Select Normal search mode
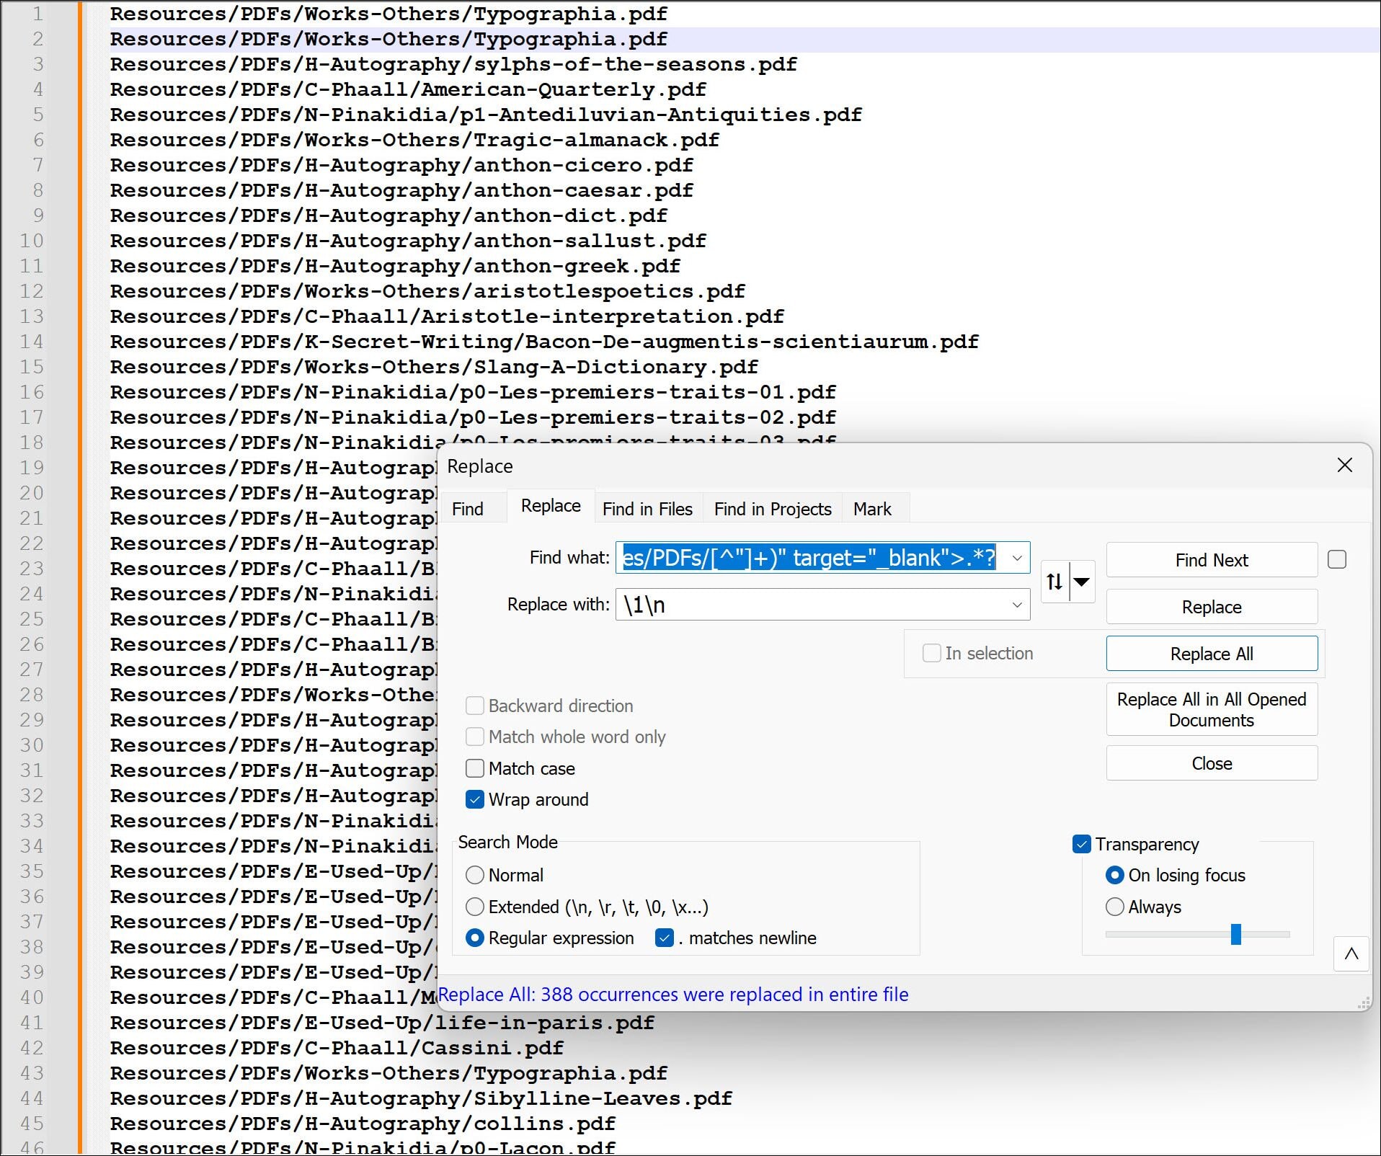The image size is (1381, 1156). click(475, 875)
